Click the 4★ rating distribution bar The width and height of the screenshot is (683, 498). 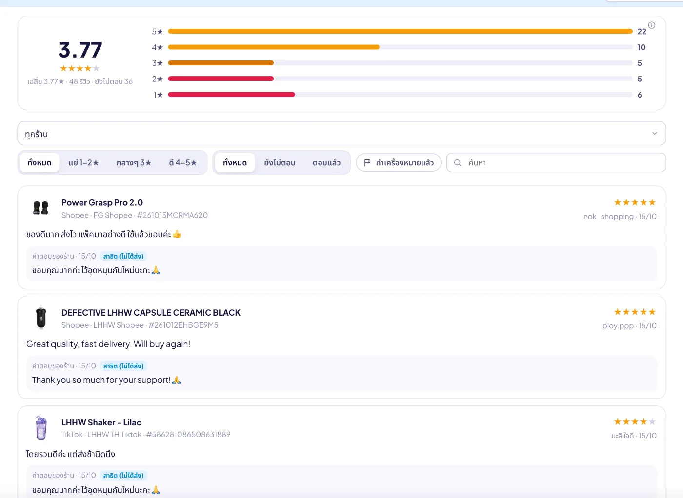pyautogui.click(x=400, y=47)
